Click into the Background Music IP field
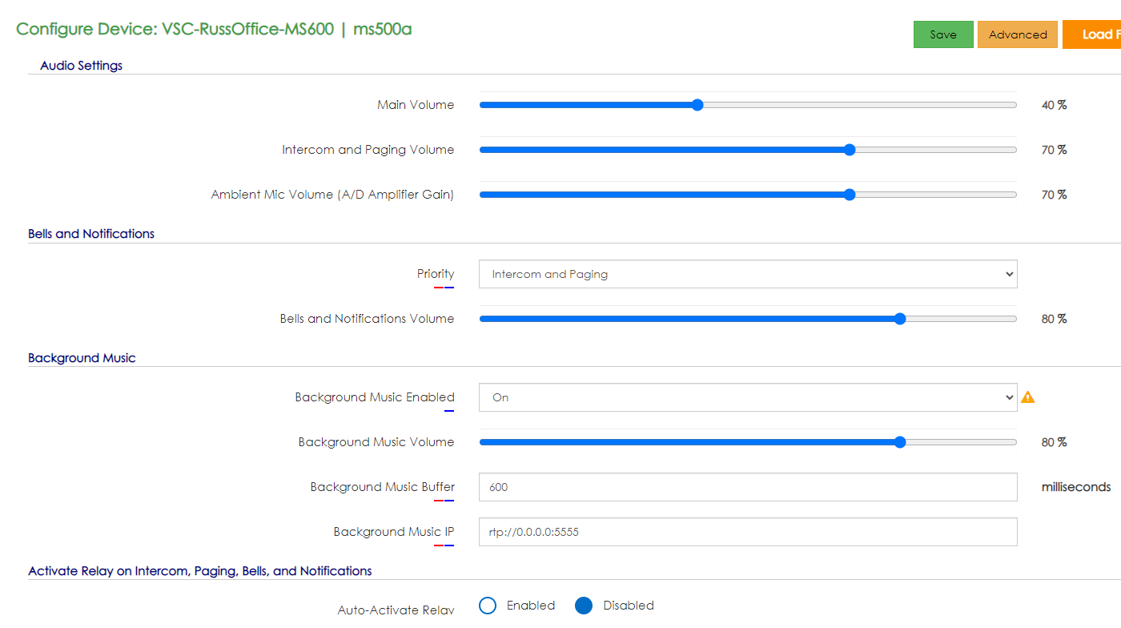Screen dimensions: 1121x628 pyautogui.click(x=747, y=532)
